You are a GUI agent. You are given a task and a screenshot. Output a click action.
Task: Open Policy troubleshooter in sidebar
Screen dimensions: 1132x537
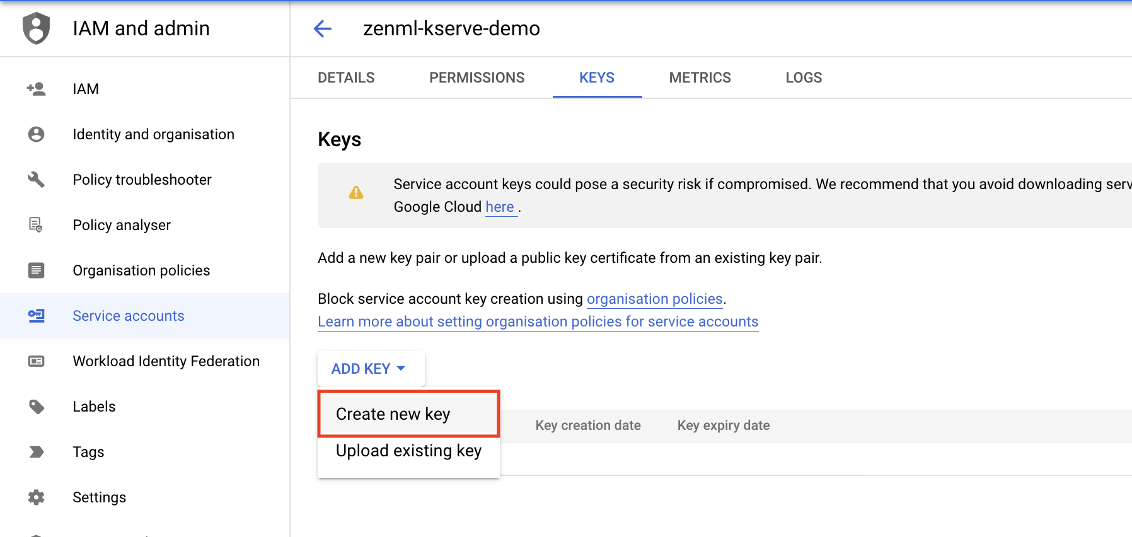[145, 180]
